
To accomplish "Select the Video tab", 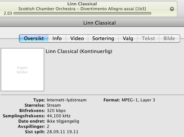I will coord(77,38).
